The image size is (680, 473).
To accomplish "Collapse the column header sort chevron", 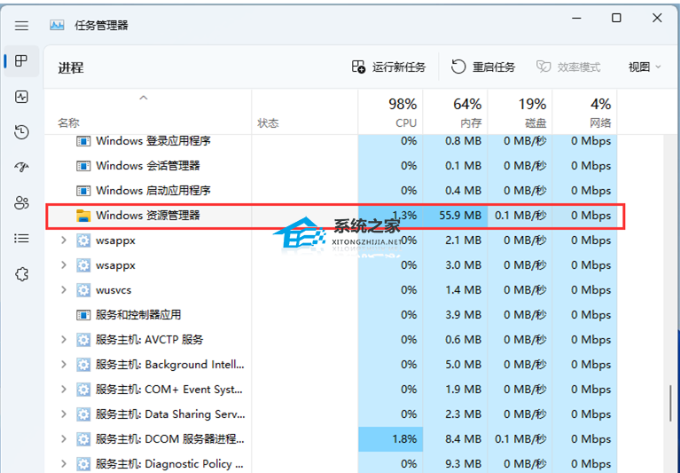I will click(144, 98).
